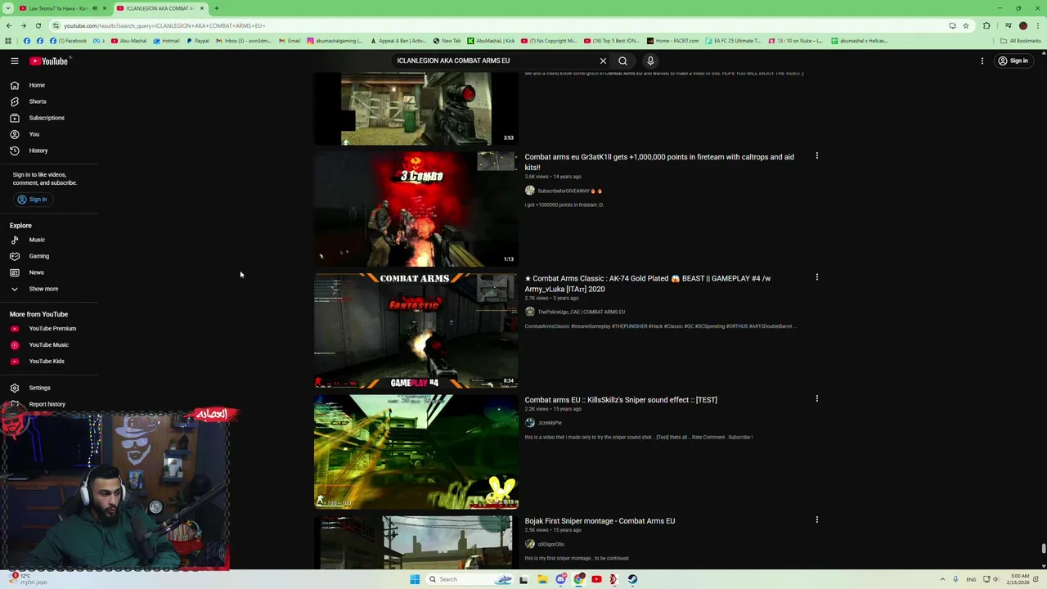This screenshot has width=1047, height=589.
Task: Open the Paypal bookmark
Action: 198,41
